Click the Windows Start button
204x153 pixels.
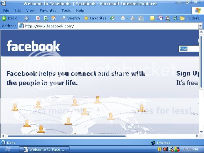click(8, 149)
